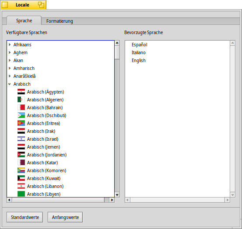Click the Djibouti flag icon
Image resolution: width=242 pixels, height=229 pixels.
(21, 115)
